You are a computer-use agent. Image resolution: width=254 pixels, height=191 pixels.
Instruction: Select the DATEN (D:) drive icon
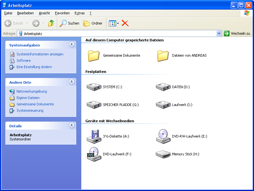[x=163, y=87]
